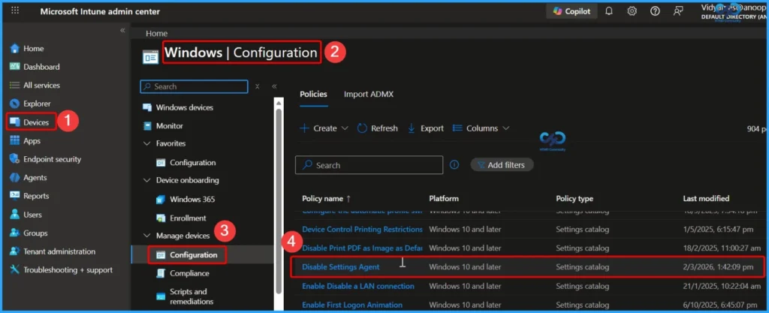Open the Columns dropdown
The width and height of the screenshot is (769, 313).
[481, 128]
